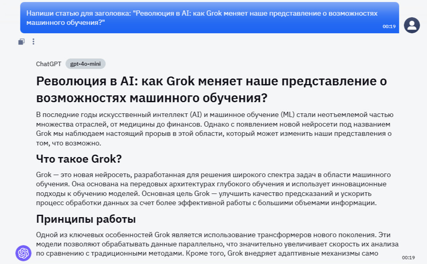Click the user profile avatar icon
This screenshot has height=264, width=427.
pyautogui.click(x=412, y=25)
